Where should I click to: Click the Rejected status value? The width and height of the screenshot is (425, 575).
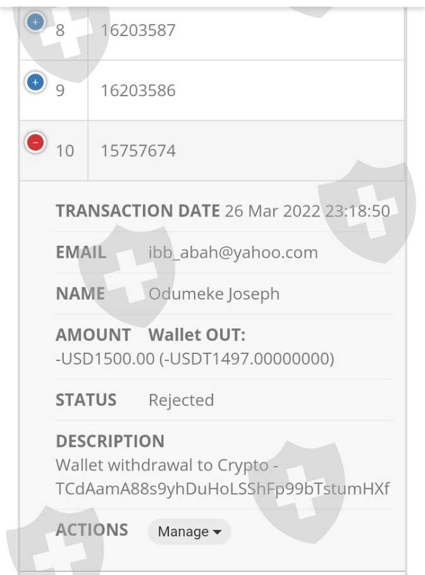[181, 400]
